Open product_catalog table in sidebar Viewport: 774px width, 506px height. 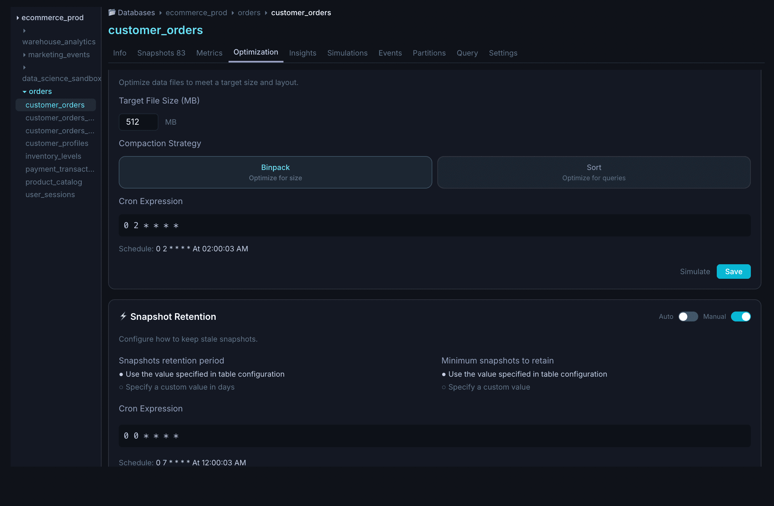click(54, 182)
